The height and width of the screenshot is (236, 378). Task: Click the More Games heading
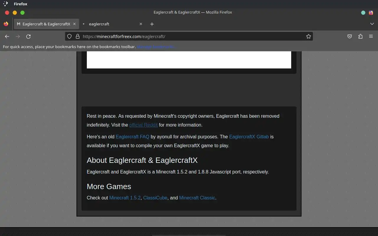[x=109, y=186]
